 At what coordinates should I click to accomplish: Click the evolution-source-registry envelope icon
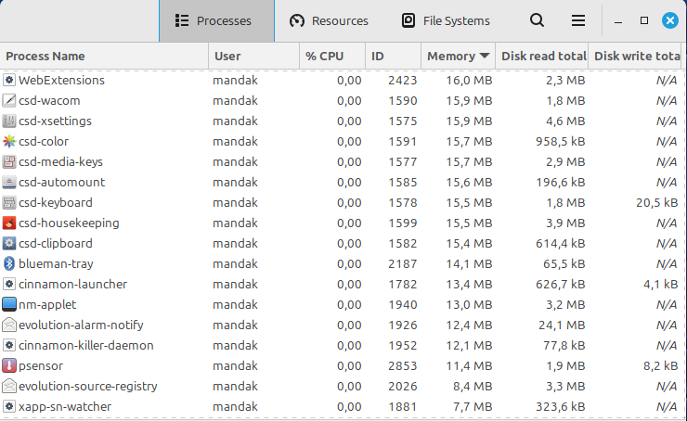click(x=9, y=386)
